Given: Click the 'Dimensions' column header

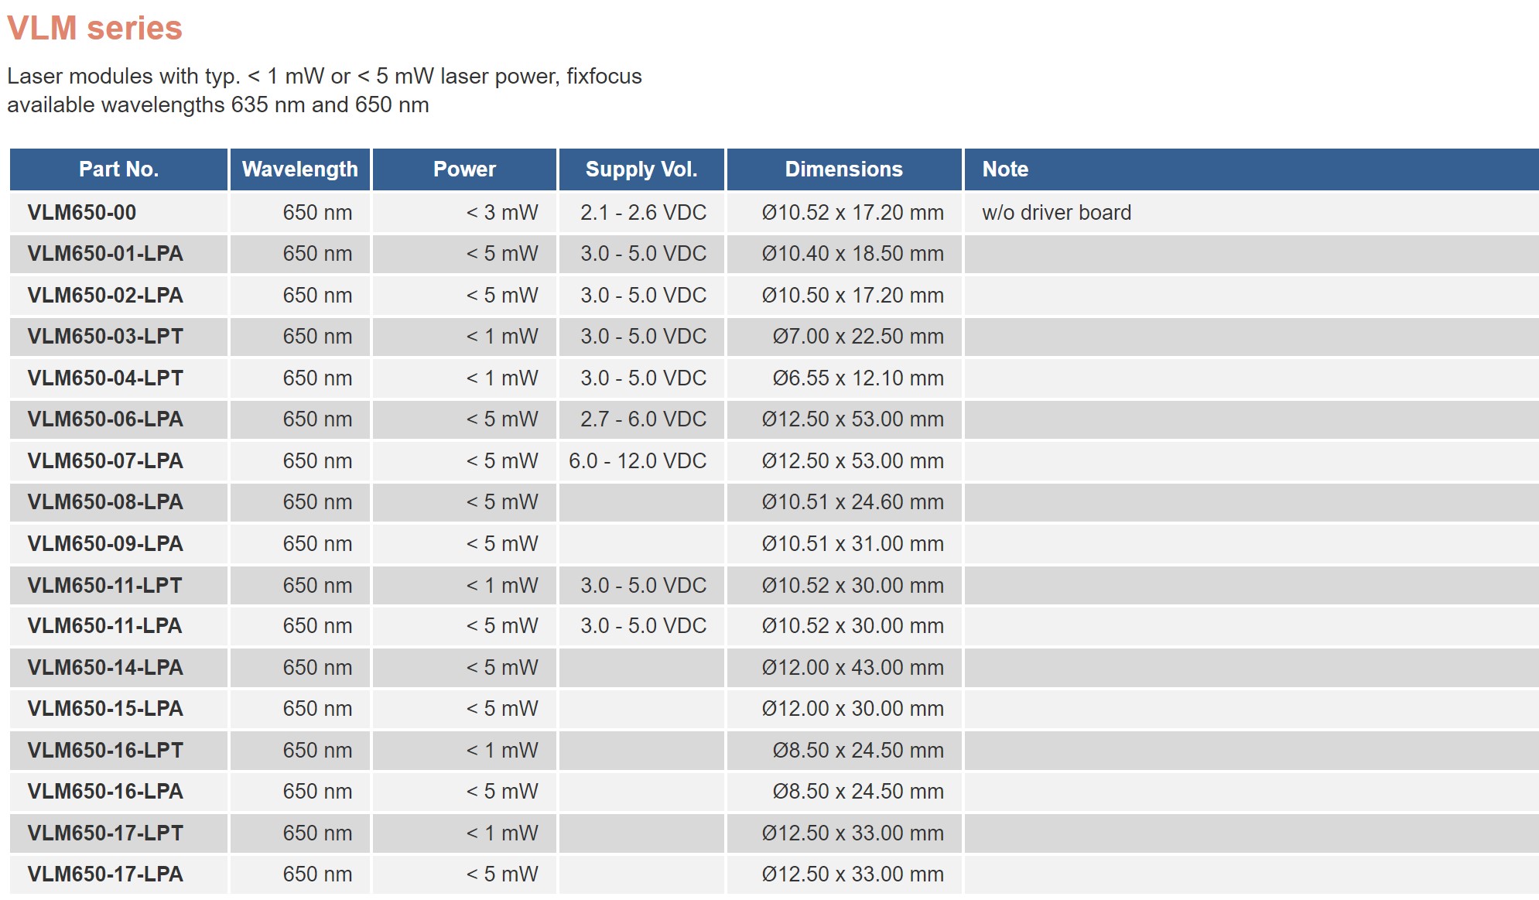Looking at the screenshot, I should coord(844,169).
